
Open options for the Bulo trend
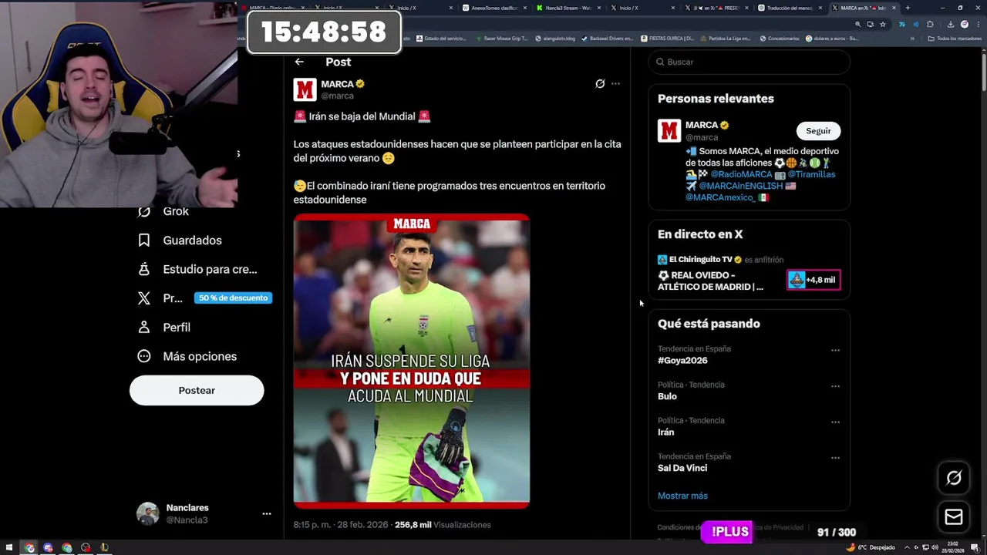(835, 386)
